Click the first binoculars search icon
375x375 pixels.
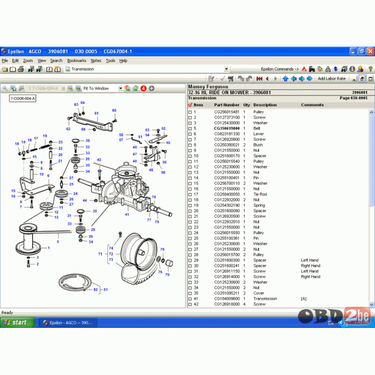click(x=31, y=69)
